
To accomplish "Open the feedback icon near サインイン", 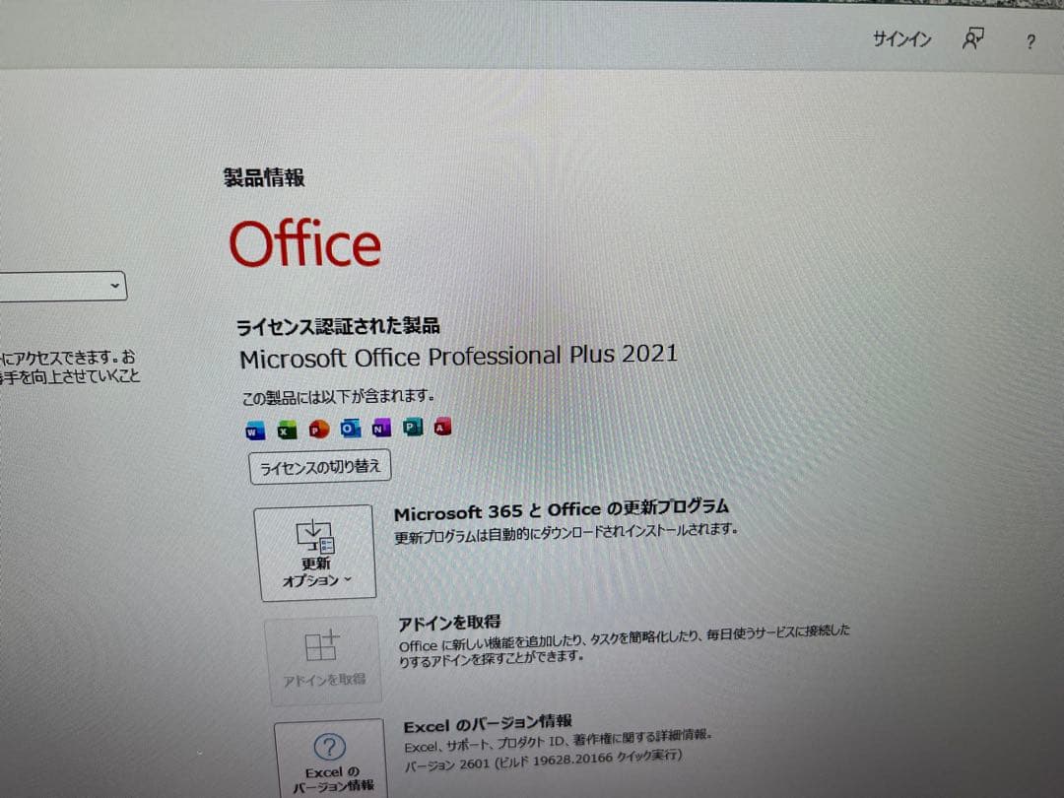I will click(971, 37).
